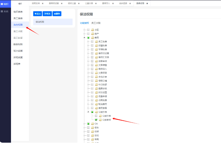Image resolution: width=221 pixels, height=145 pixels.
Task: Open 排班设置 in the side menu
Action: click(18, 57)
